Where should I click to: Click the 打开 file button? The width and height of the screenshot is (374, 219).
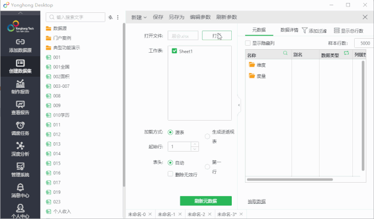click(x=217, y=36)
